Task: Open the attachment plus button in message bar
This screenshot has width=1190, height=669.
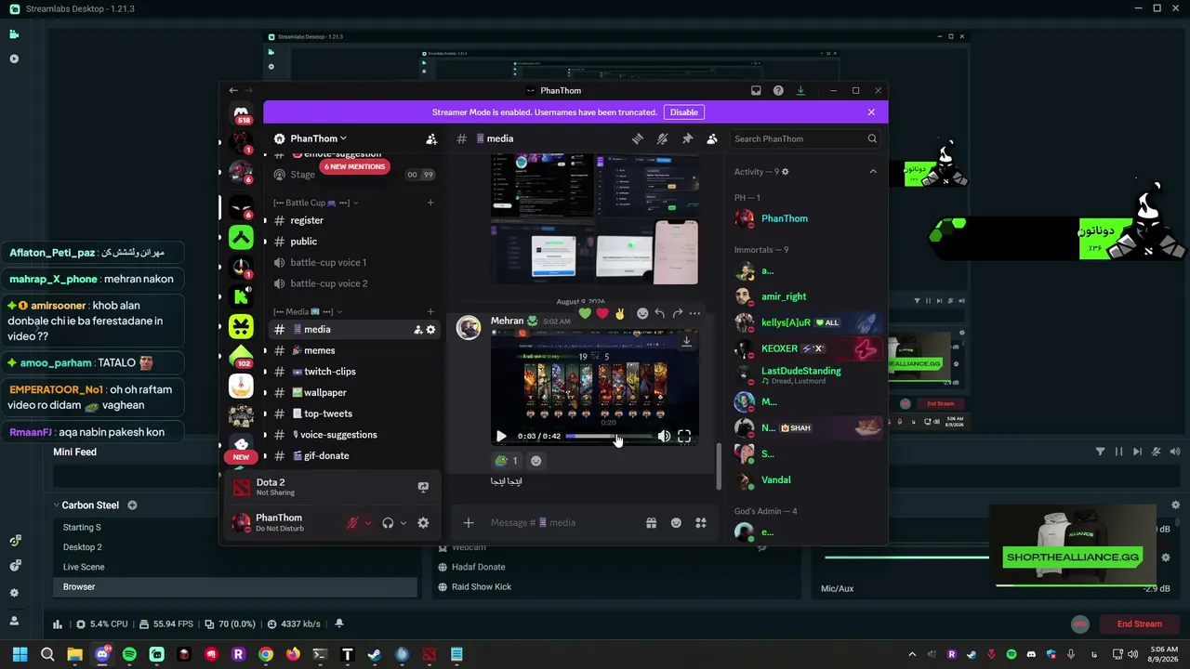Action: [469, 523]
